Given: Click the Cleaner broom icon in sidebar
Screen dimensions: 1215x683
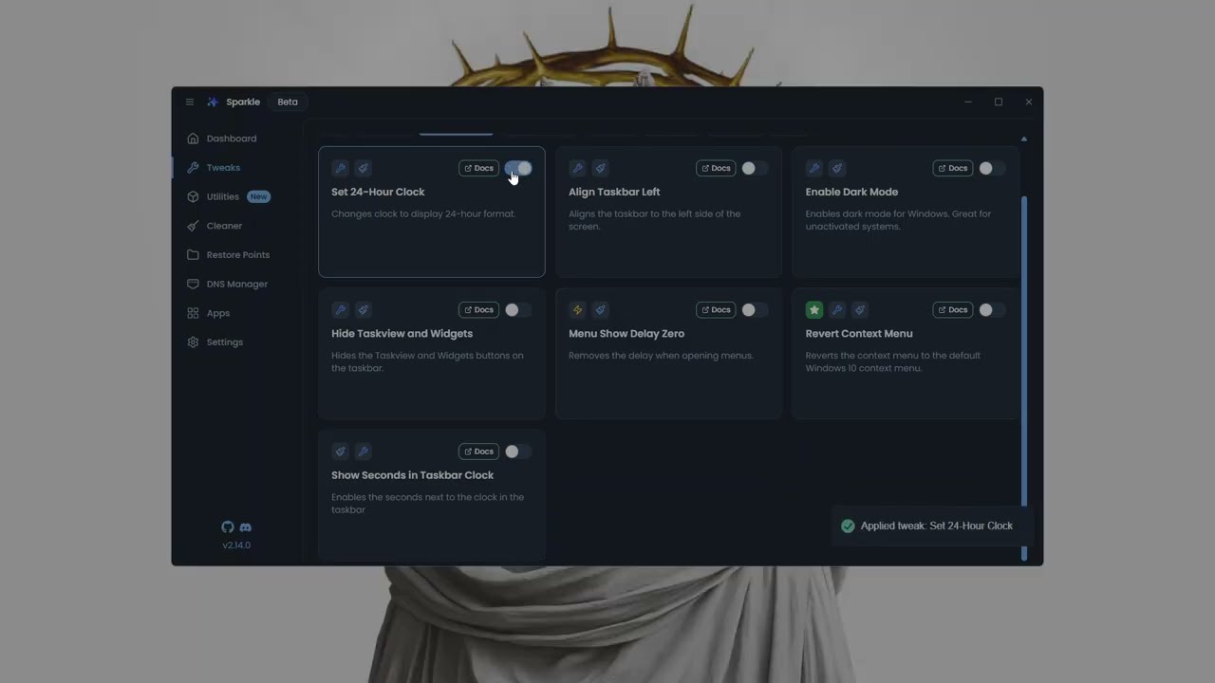Looking at the screenshot, I should pos(193,226).
